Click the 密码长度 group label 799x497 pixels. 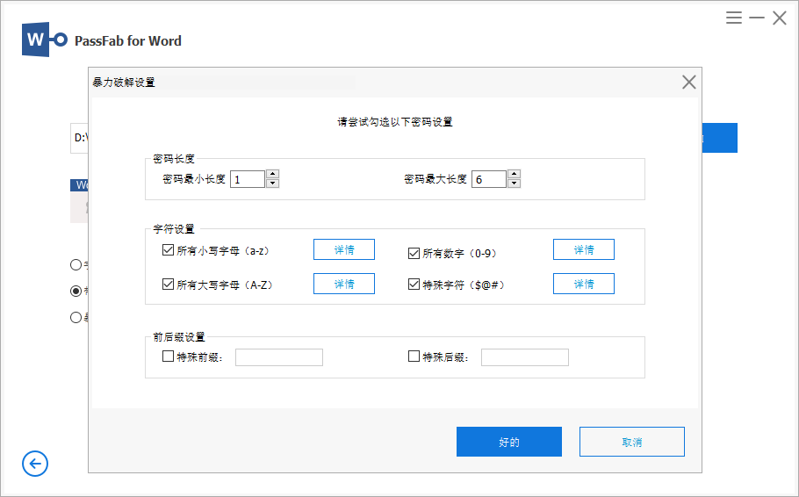(174, 159)
